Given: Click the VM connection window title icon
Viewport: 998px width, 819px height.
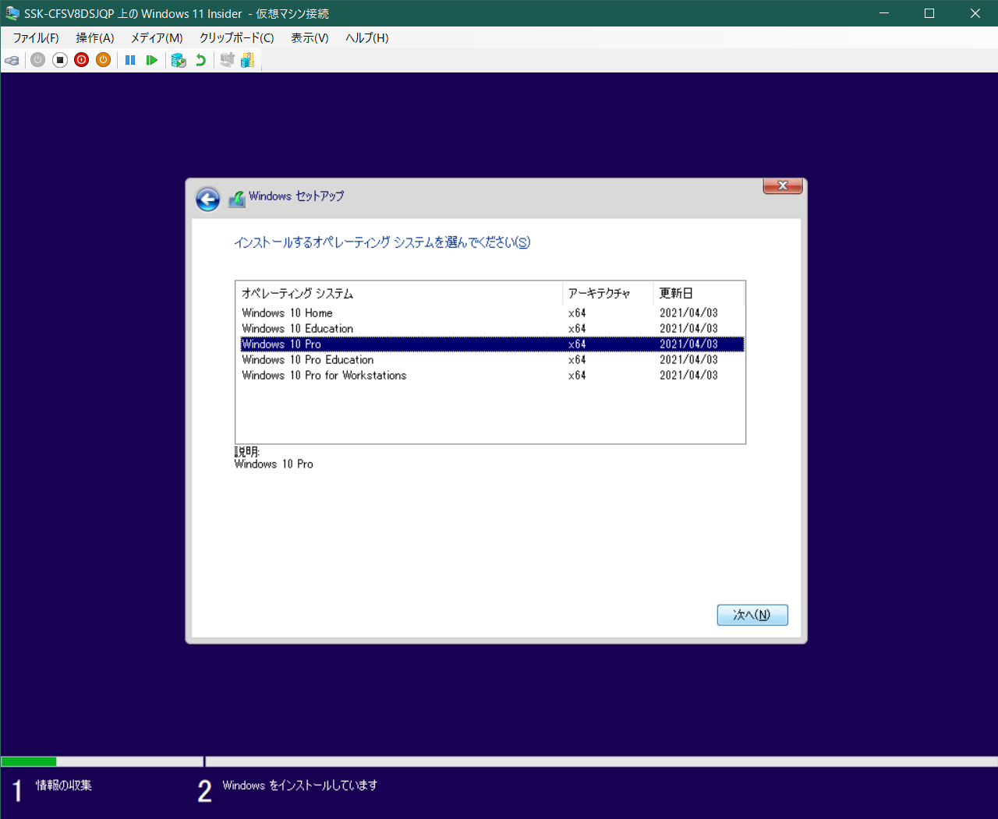Looking at the screenshot, I should (12, 13).
